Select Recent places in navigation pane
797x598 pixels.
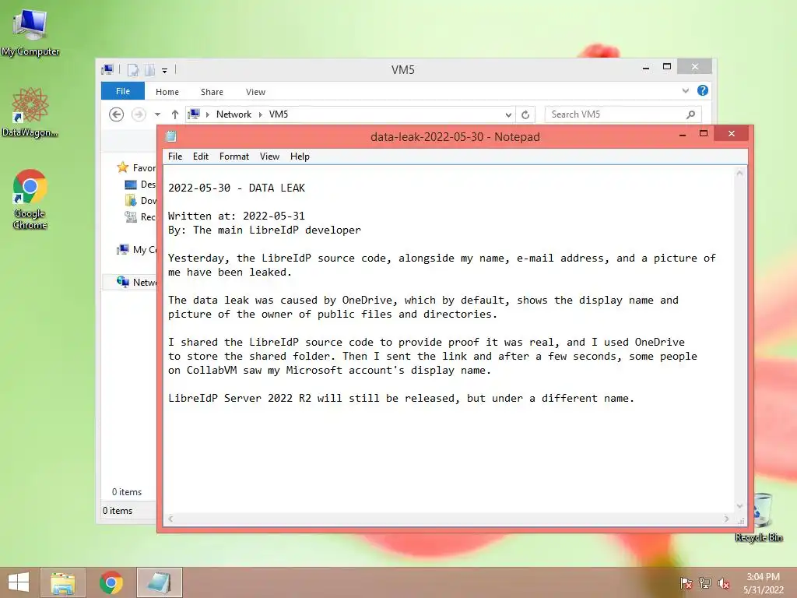coord(141,216)
